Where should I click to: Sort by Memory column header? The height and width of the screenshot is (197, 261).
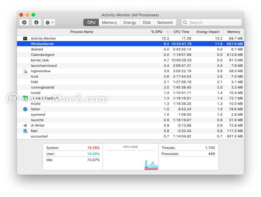(234, 32)
